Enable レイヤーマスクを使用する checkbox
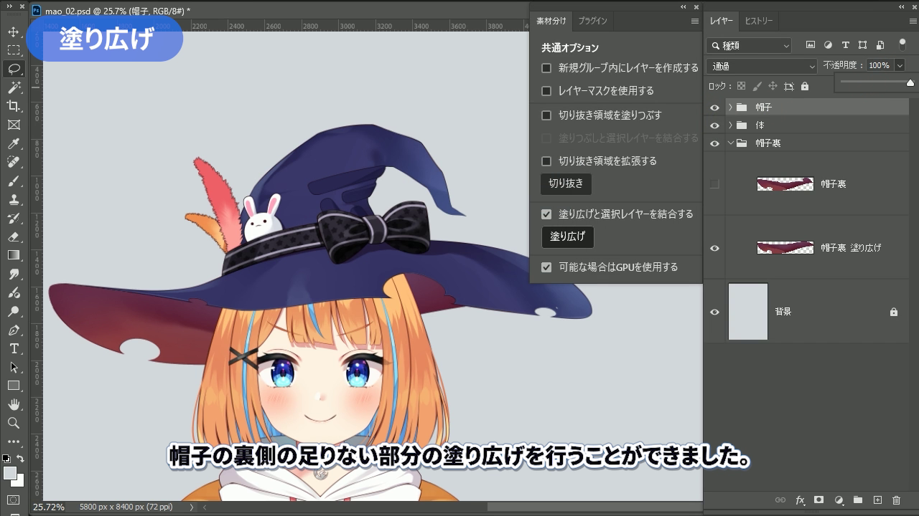919x516 pixels. tap(546, 91)
